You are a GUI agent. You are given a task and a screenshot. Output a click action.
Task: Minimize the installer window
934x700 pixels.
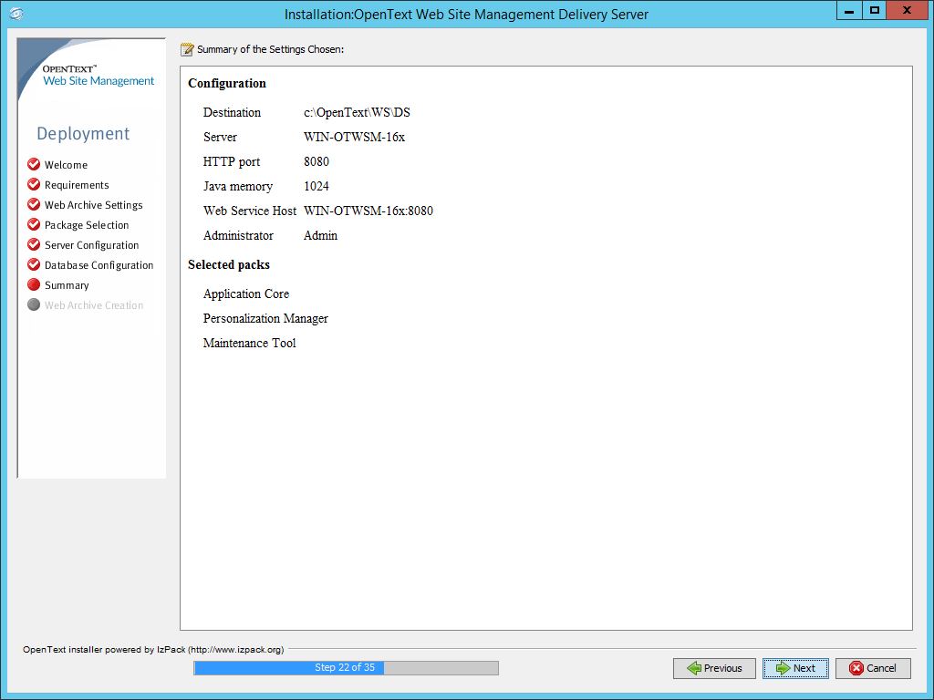[x=849, y=11]
